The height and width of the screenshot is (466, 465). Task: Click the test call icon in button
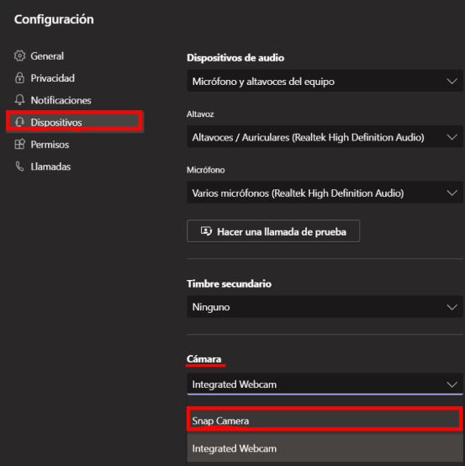[206, 231]
